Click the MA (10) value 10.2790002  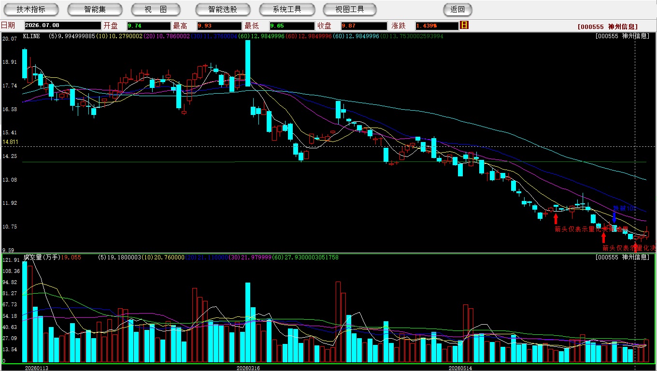(x=119, y=36)
